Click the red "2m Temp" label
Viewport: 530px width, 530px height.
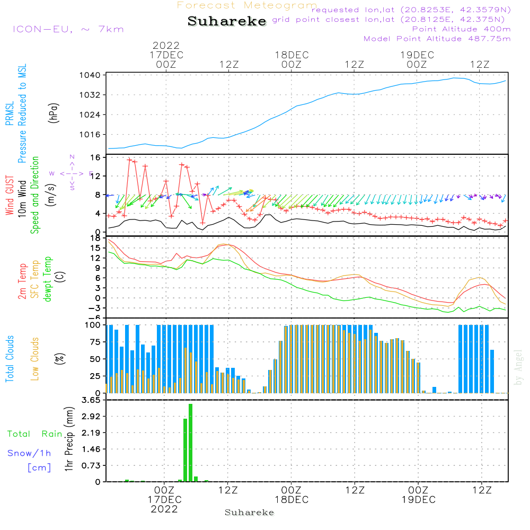(x=22, y=281)
